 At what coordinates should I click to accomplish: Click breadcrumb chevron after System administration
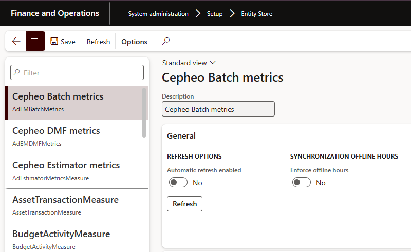[x=198, y=14]
